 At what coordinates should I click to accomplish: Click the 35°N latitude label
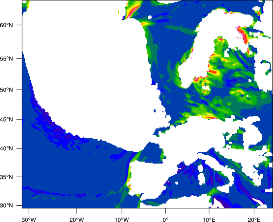pyautogui.click(x=6, y=177)
